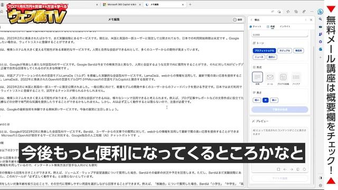Switch to the 作成 tab

(x=271, y=26)
